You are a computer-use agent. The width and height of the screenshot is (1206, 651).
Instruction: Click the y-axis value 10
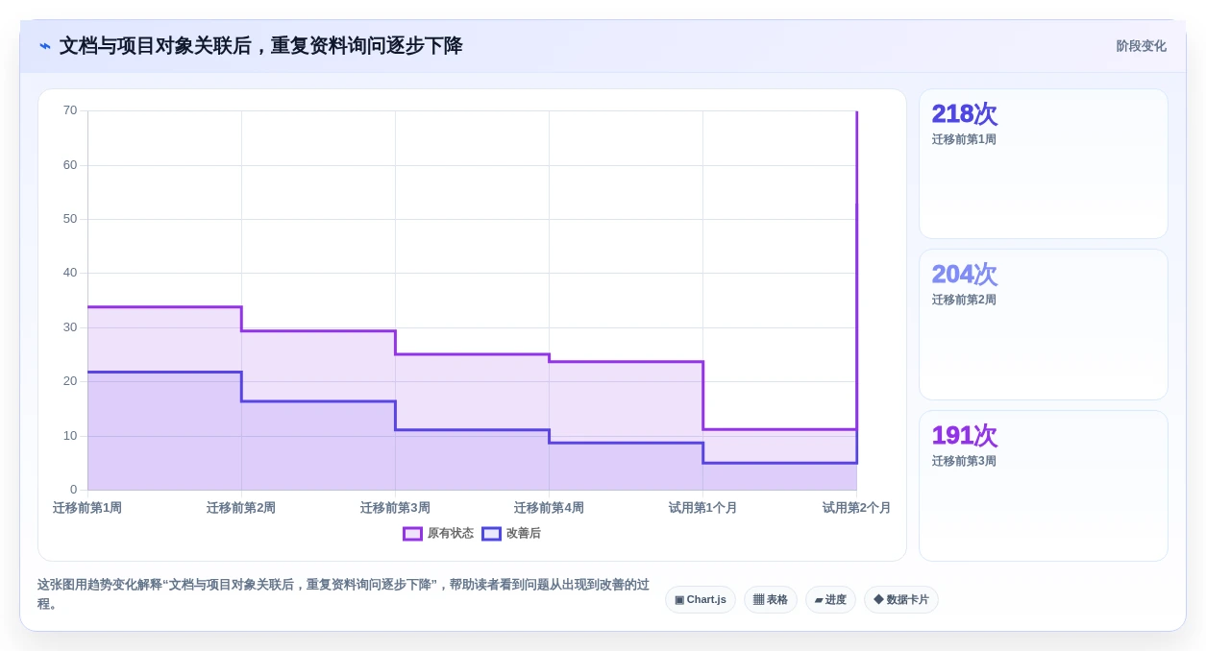coord(70,436)
